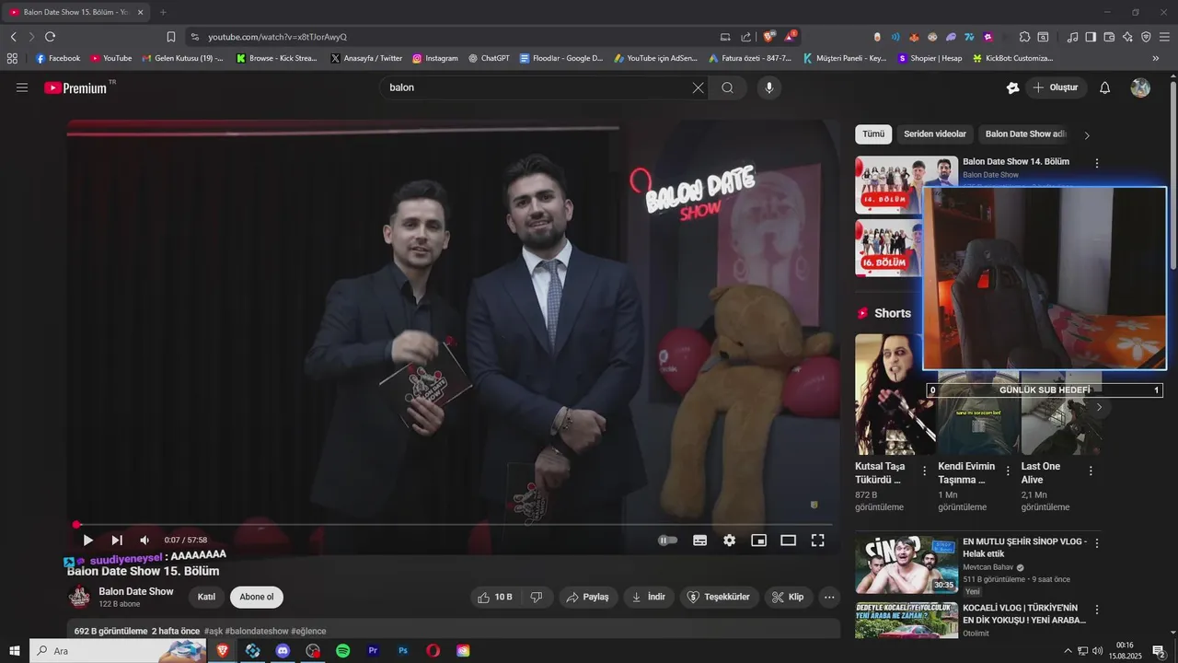
Task: Toggle theater mode view
Action: coord(789,541)
